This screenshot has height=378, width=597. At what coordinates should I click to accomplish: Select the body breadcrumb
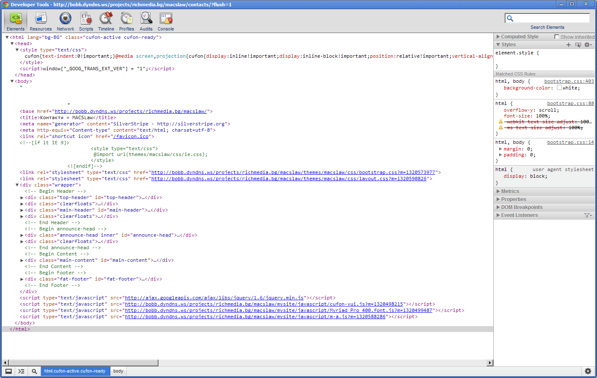(118, 371)
